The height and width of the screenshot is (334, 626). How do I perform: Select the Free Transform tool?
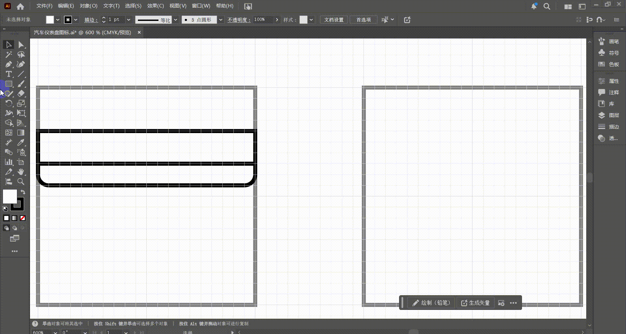pos(21,113)
